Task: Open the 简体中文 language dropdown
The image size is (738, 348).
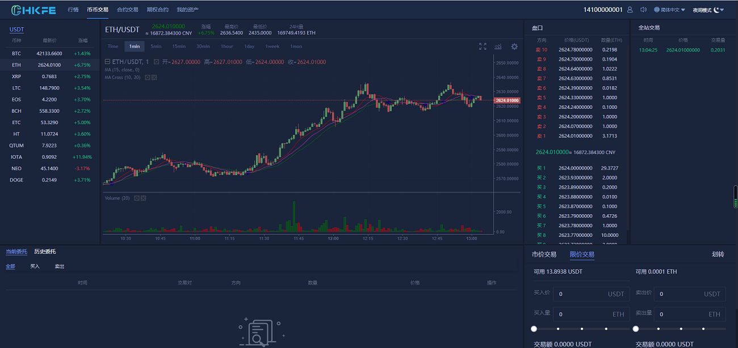Action: pyautogui.click(x=670, y=10)
